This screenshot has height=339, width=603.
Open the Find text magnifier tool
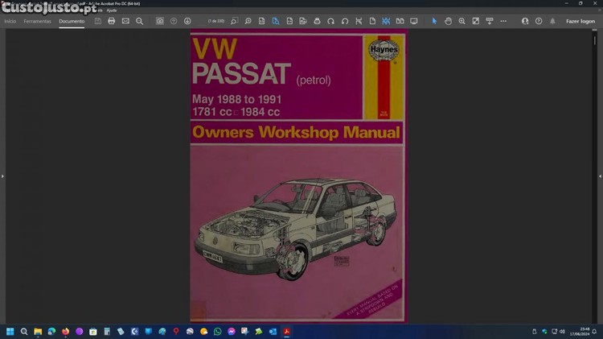click(139, 21)
